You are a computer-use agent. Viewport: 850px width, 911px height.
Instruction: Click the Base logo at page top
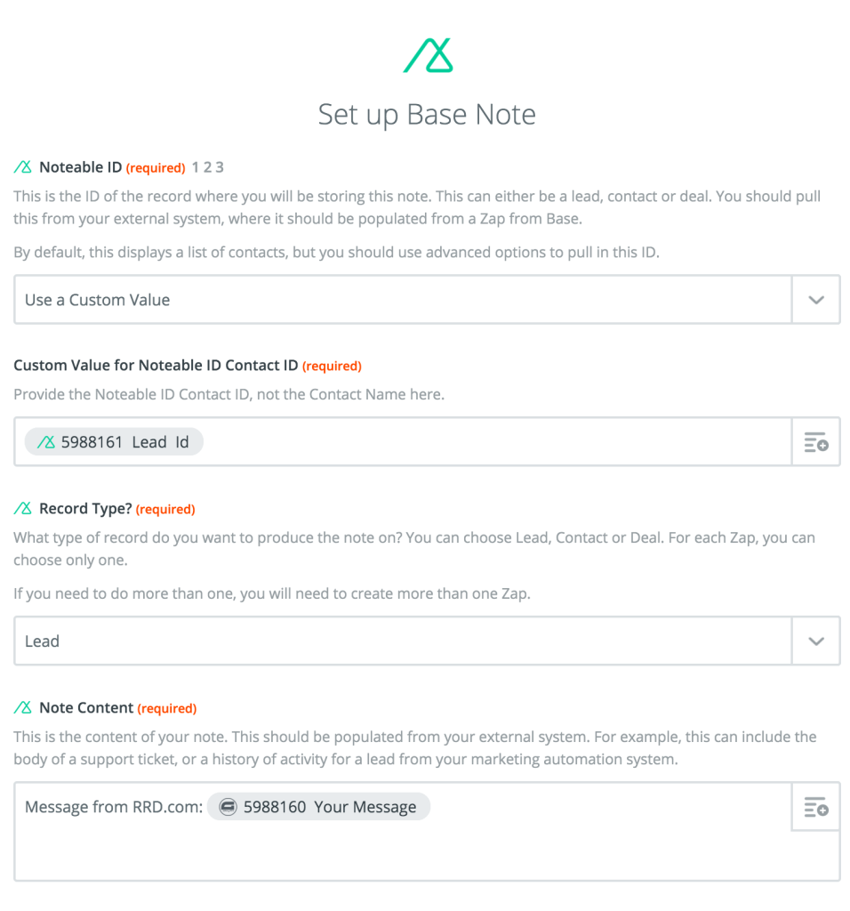point(428,55)
